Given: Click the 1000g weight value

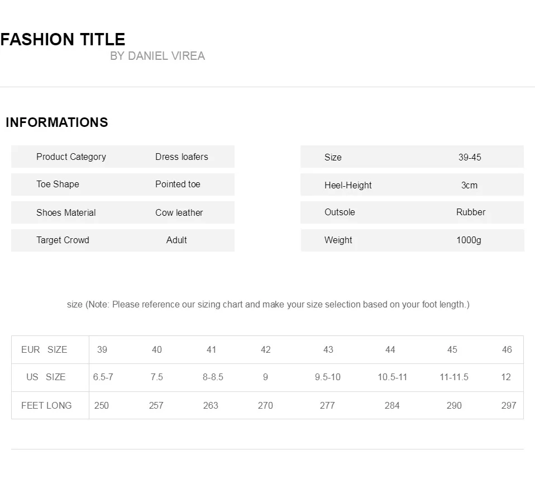Looking at the screenshot, I should click(469, 240).
